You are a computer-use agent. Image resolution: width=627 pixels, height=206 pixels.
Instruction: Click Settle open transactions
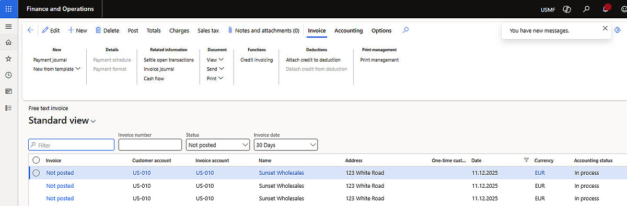click(169, 60)
